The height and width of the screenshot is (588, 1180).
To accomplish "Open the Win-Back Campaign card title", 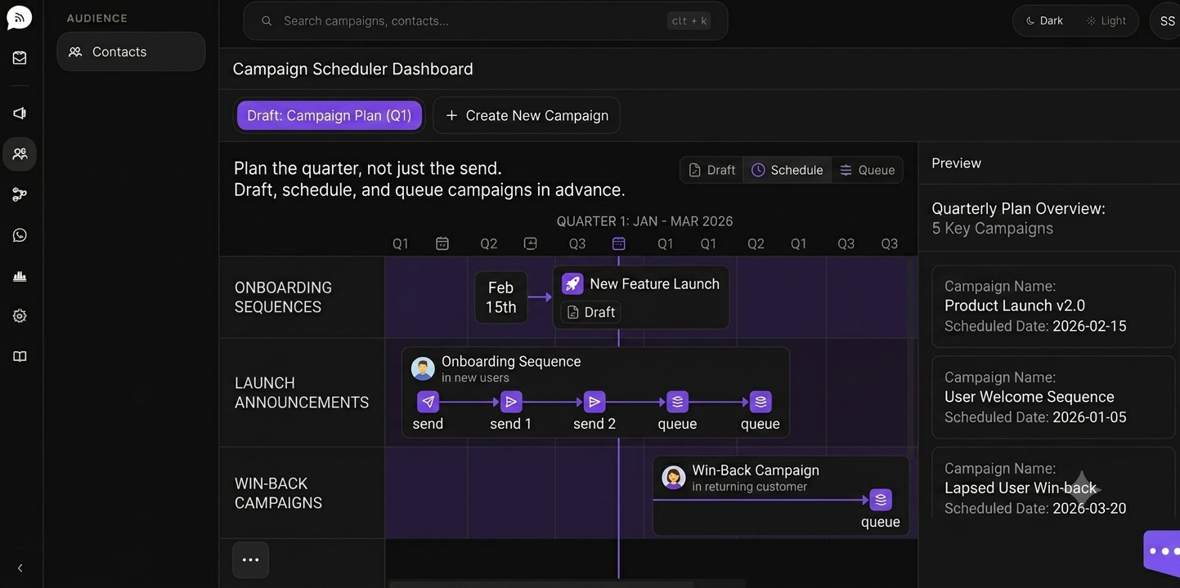I will click(756, 470).
